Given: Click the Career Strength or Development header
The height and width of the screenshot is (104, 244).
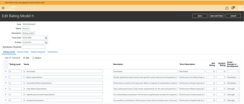Looking at the screenshot, I should 232,64.
